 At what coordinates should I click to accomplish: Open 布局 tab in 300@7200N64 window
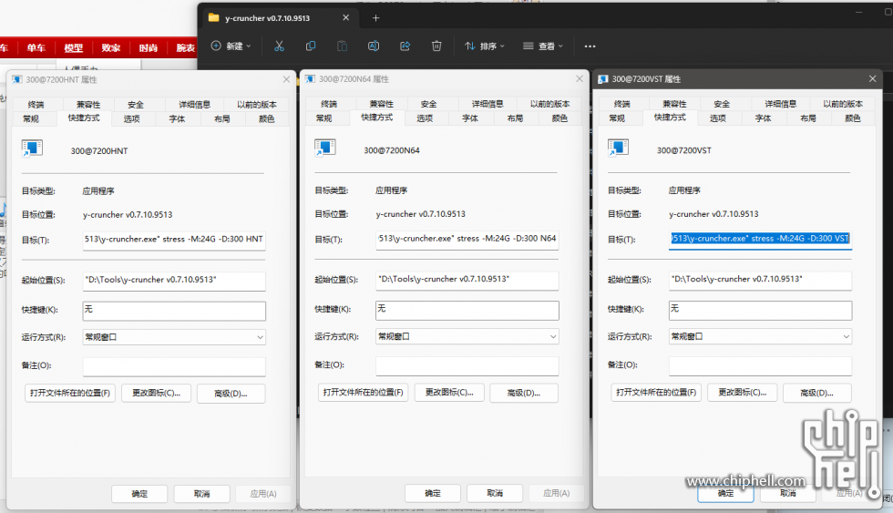(516, 118)
